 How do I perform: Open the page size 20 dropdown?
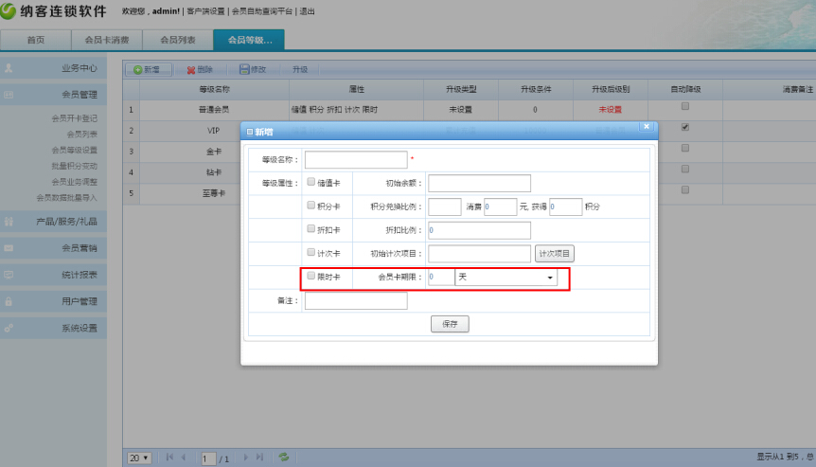click(x=140, y=458)
